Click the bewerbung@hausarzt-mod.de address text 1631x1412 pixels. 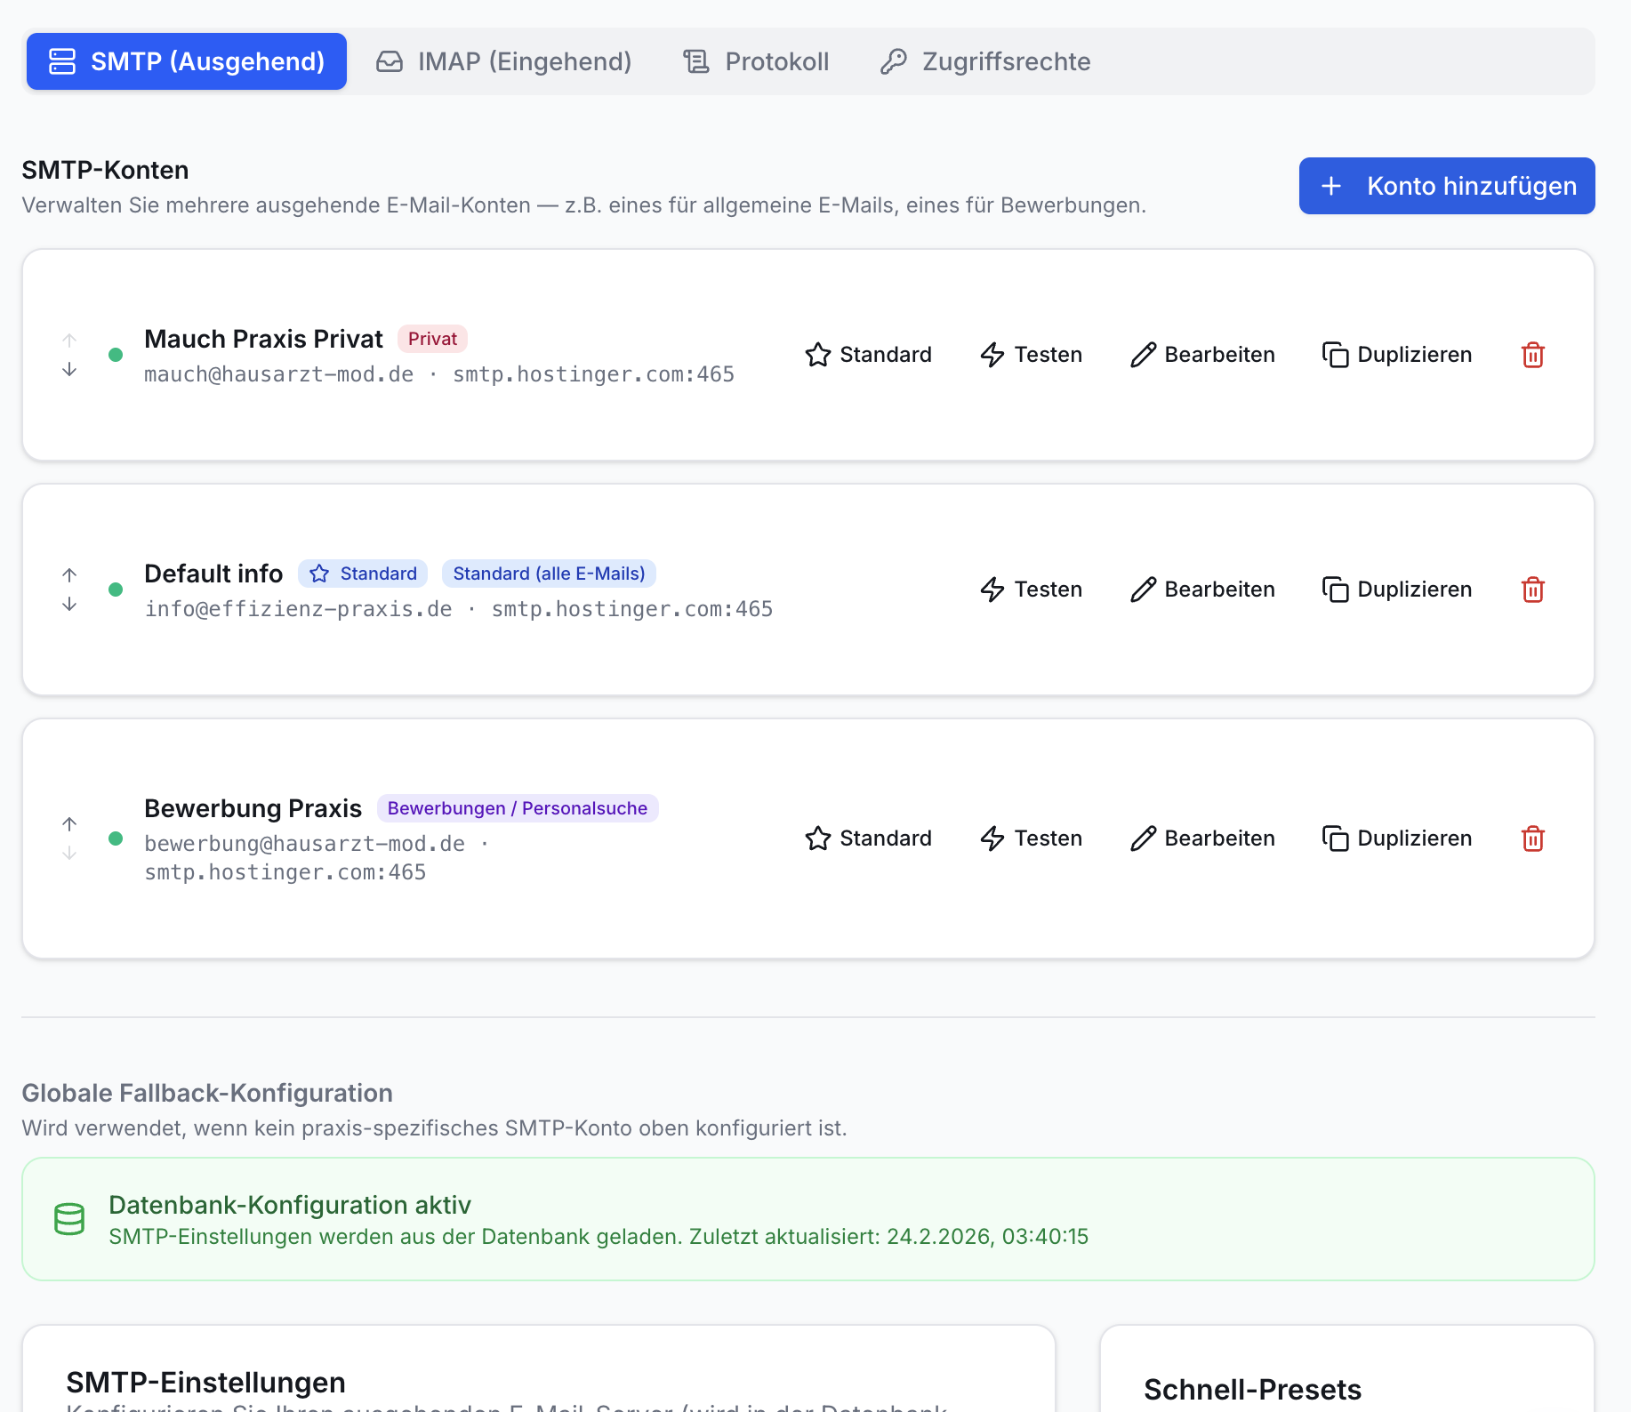tap(305, 844)
